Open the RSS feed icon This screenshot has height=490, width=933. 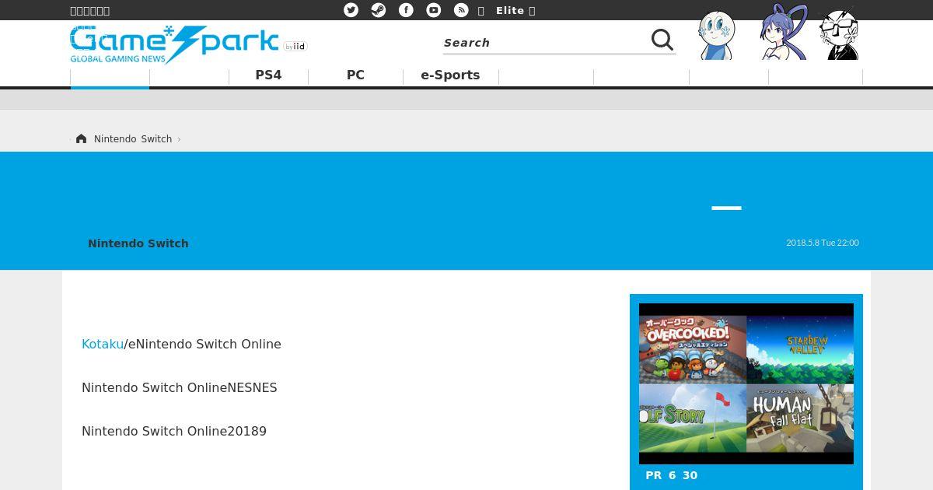pos(461,10)
